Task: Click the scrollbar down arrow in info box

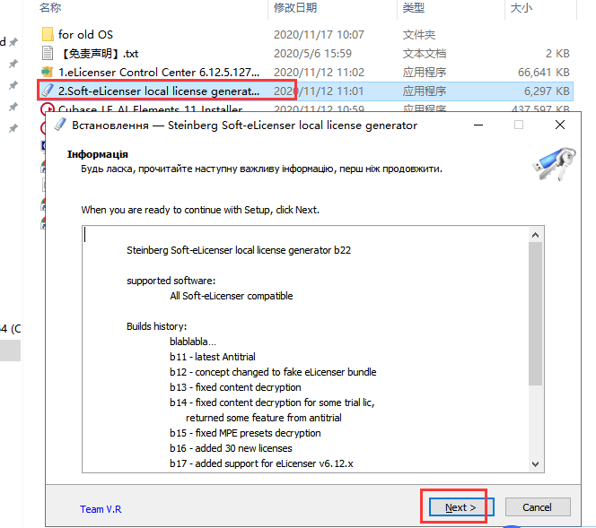Action: [x=535, y=464]
